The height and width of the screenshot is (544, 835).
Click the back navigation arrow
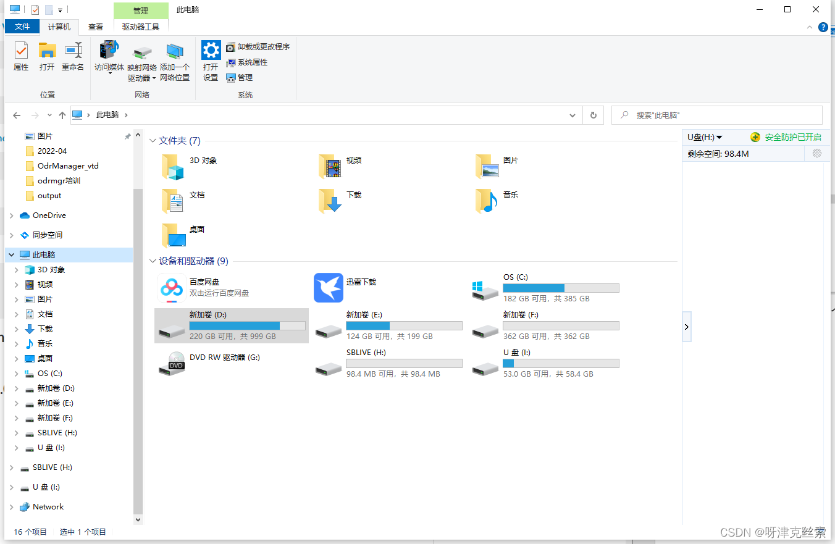17,115
